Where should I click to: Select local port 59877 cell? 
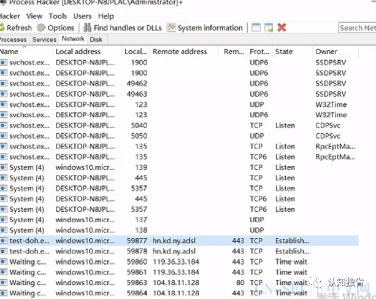(x=137, y=241)
